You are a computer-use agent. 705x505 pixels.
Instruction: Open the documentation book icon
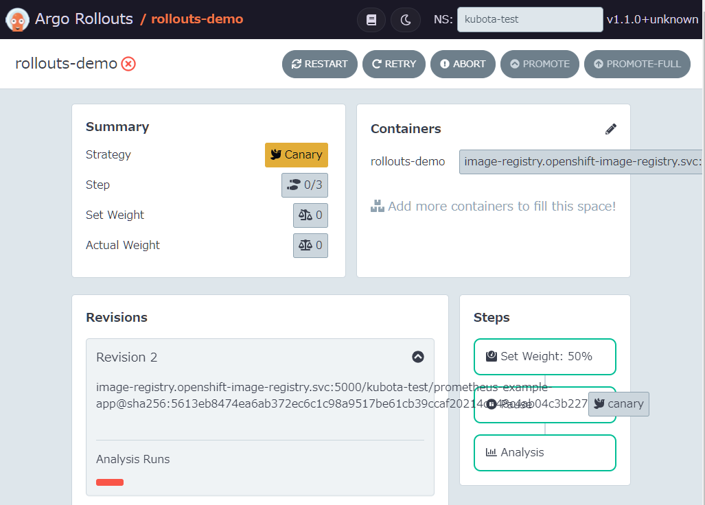click(x=371, y=20)
